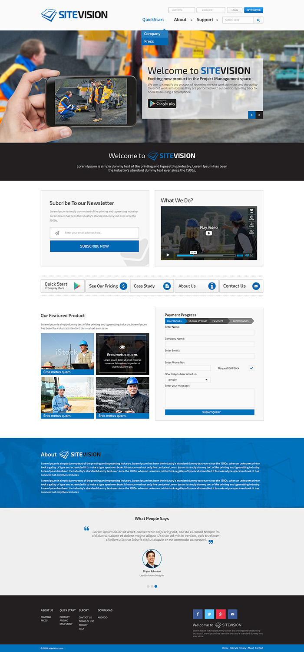304x652 pixels.
Task: Click the video fullscreen icon
Action: [252, 256]
